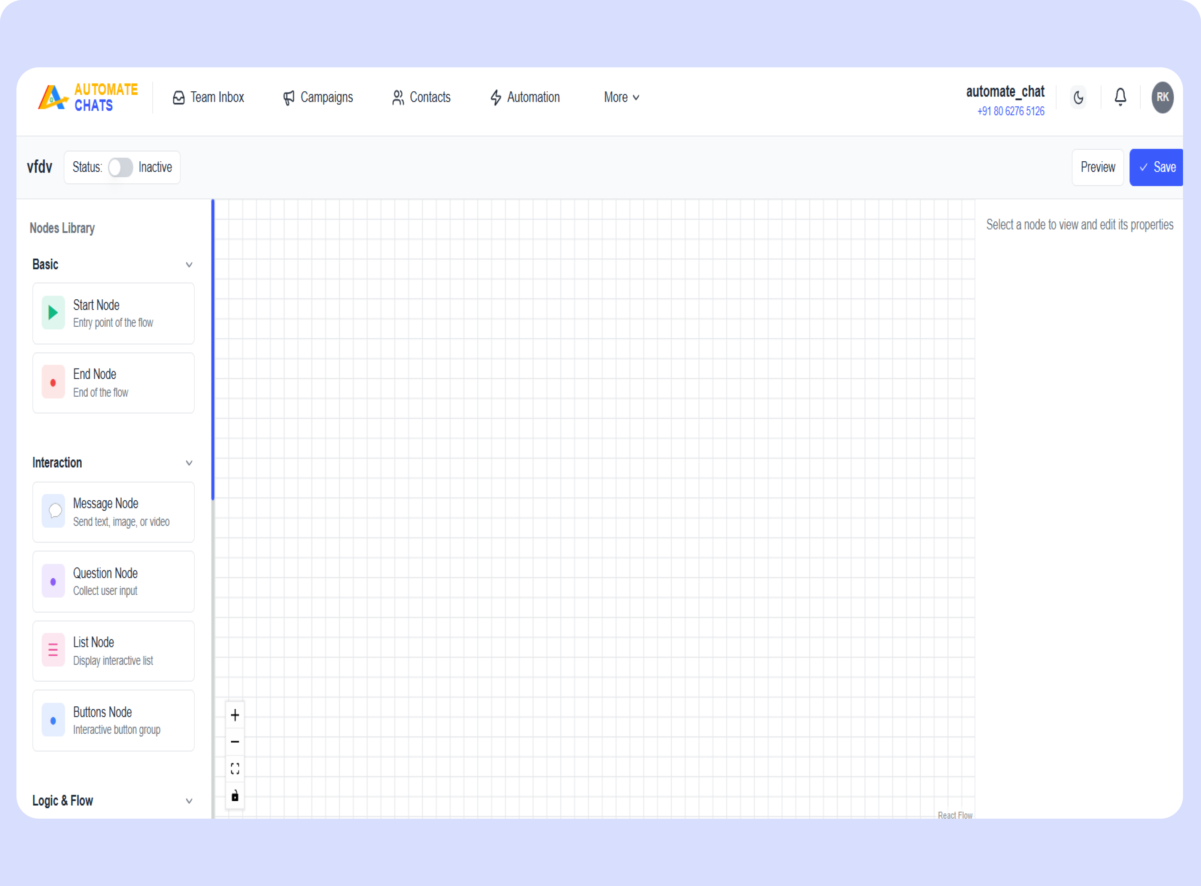The width and height of the screenshot is (1201, 886).
Task: Switch to dark mode with the moon icon
Action: point(1079,97)
